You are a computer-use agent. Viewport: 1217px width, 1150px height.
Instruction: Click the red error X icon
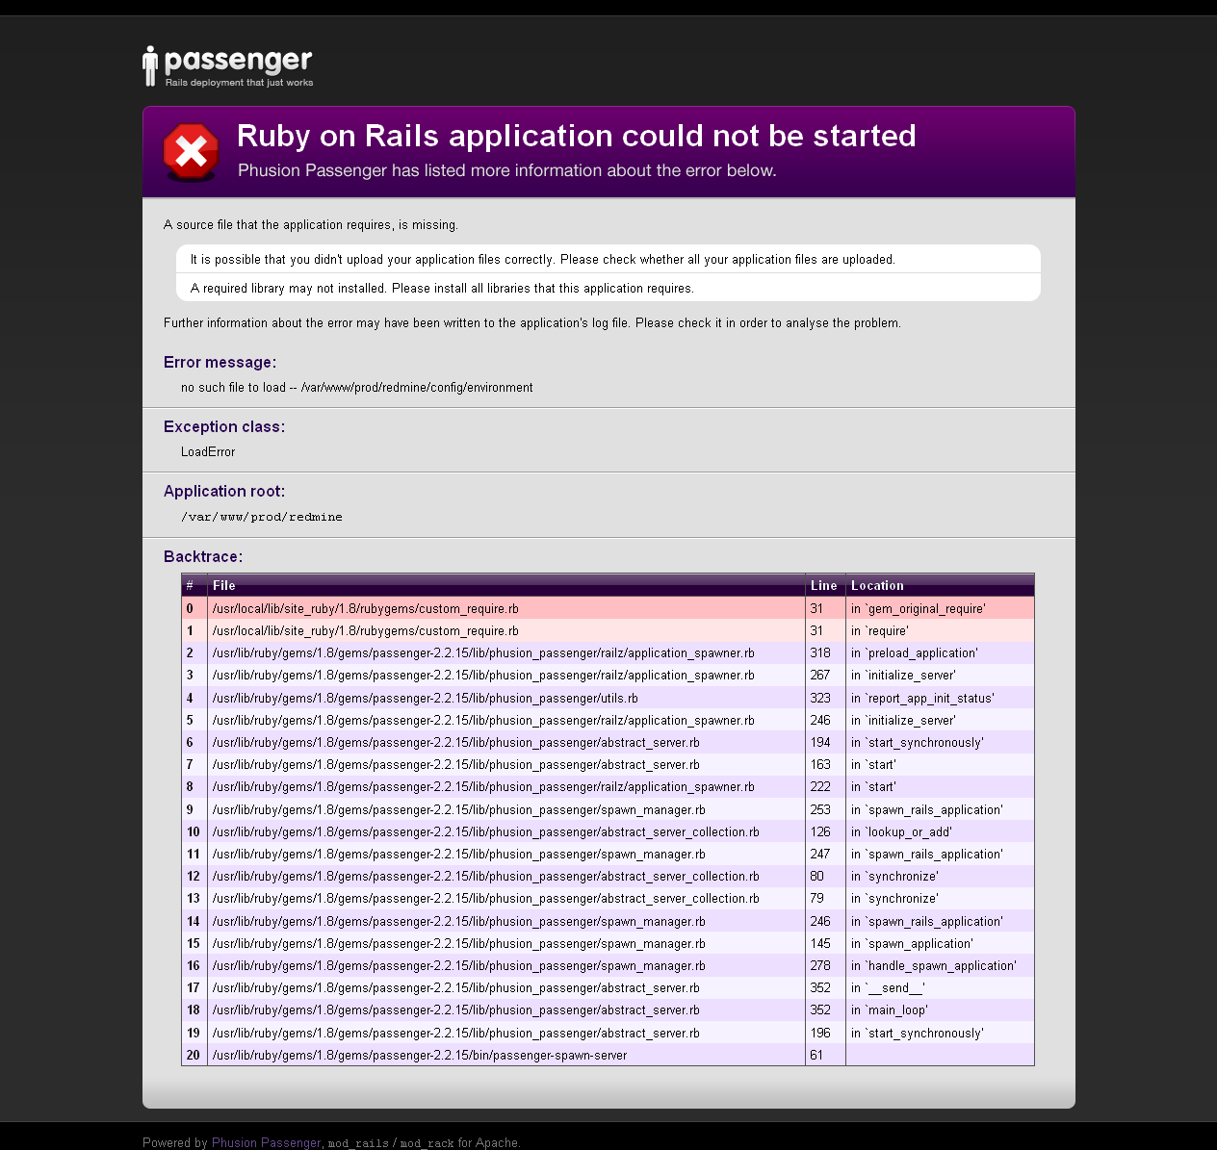[x=191, y=152]
